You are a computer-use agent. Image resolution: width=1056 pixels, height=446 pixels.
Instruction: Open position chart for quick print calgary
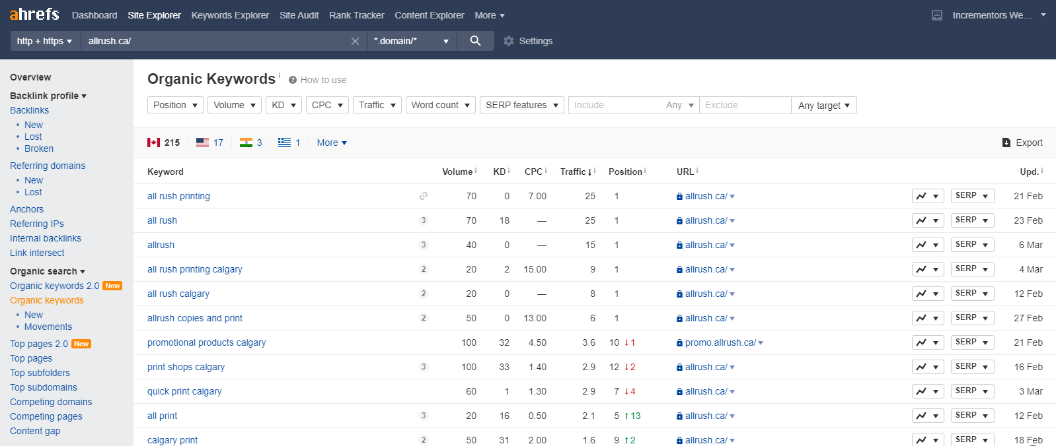(x=928, y=391)
